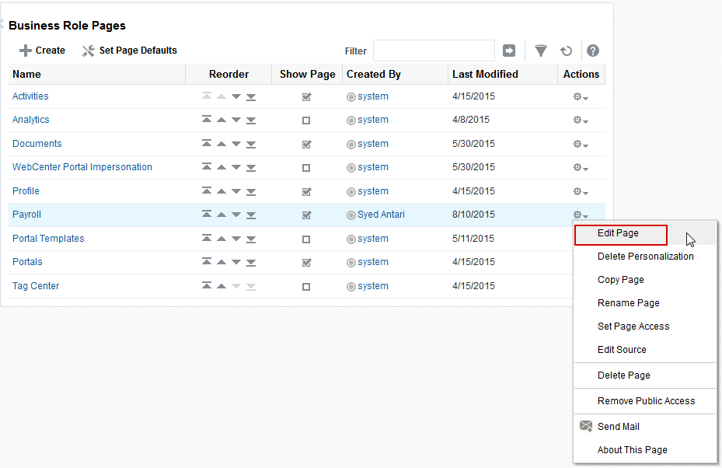The width and height of the screenshot is (722, 468).
Task: Enable Show Page for Analytics
Action: 306,120
